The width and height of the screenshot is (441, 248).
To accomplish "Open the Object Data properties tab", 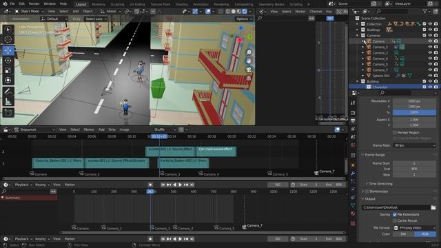I will click(353, 205).
